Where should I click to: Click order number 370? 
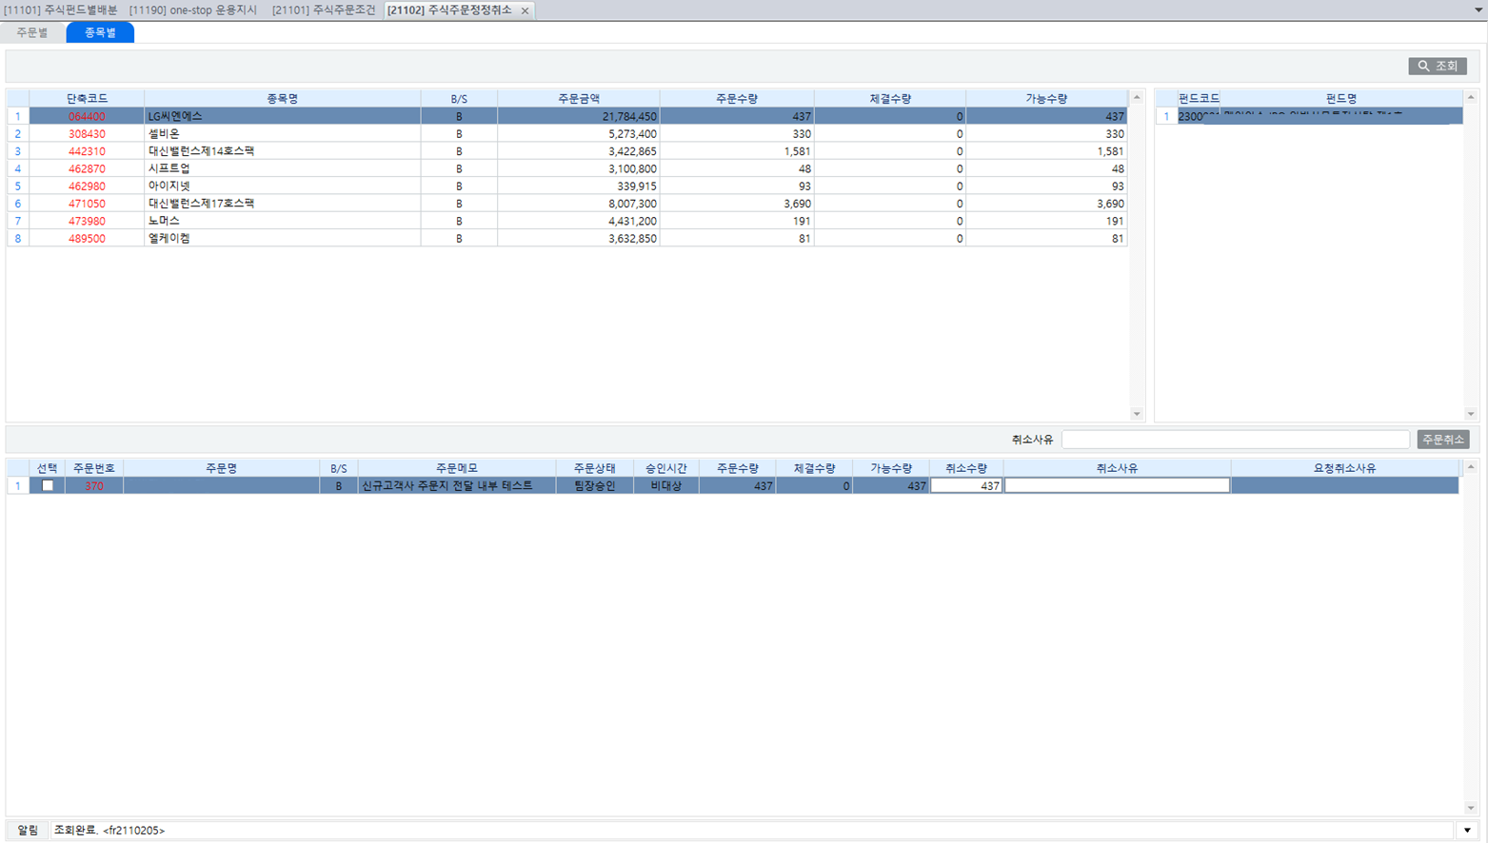[x=93, y=485]
